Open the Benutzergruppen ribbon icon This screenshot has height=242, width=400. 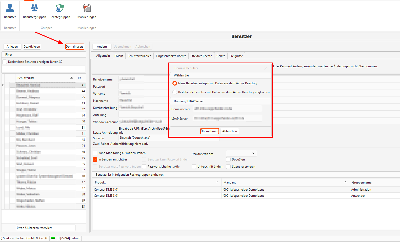pos(34,8)
